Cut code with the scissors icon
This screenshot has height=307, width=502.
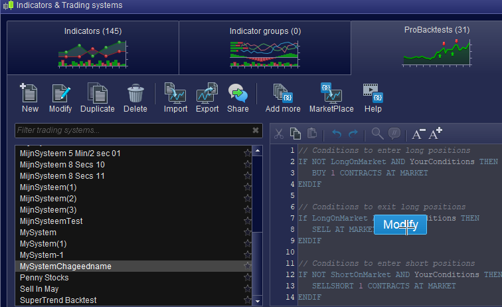tap(279, 134)
